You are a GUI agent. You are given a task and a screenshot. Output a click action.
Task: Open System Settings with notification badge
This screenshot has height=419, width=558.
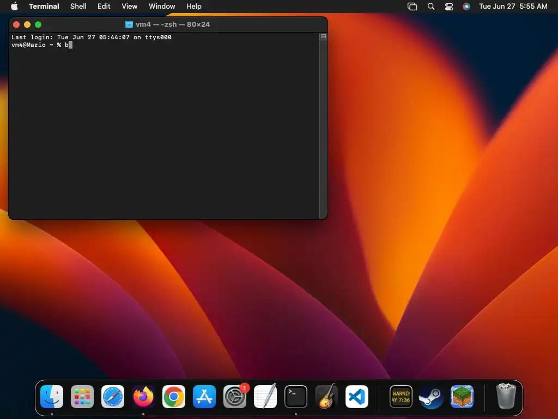point(235,396)
